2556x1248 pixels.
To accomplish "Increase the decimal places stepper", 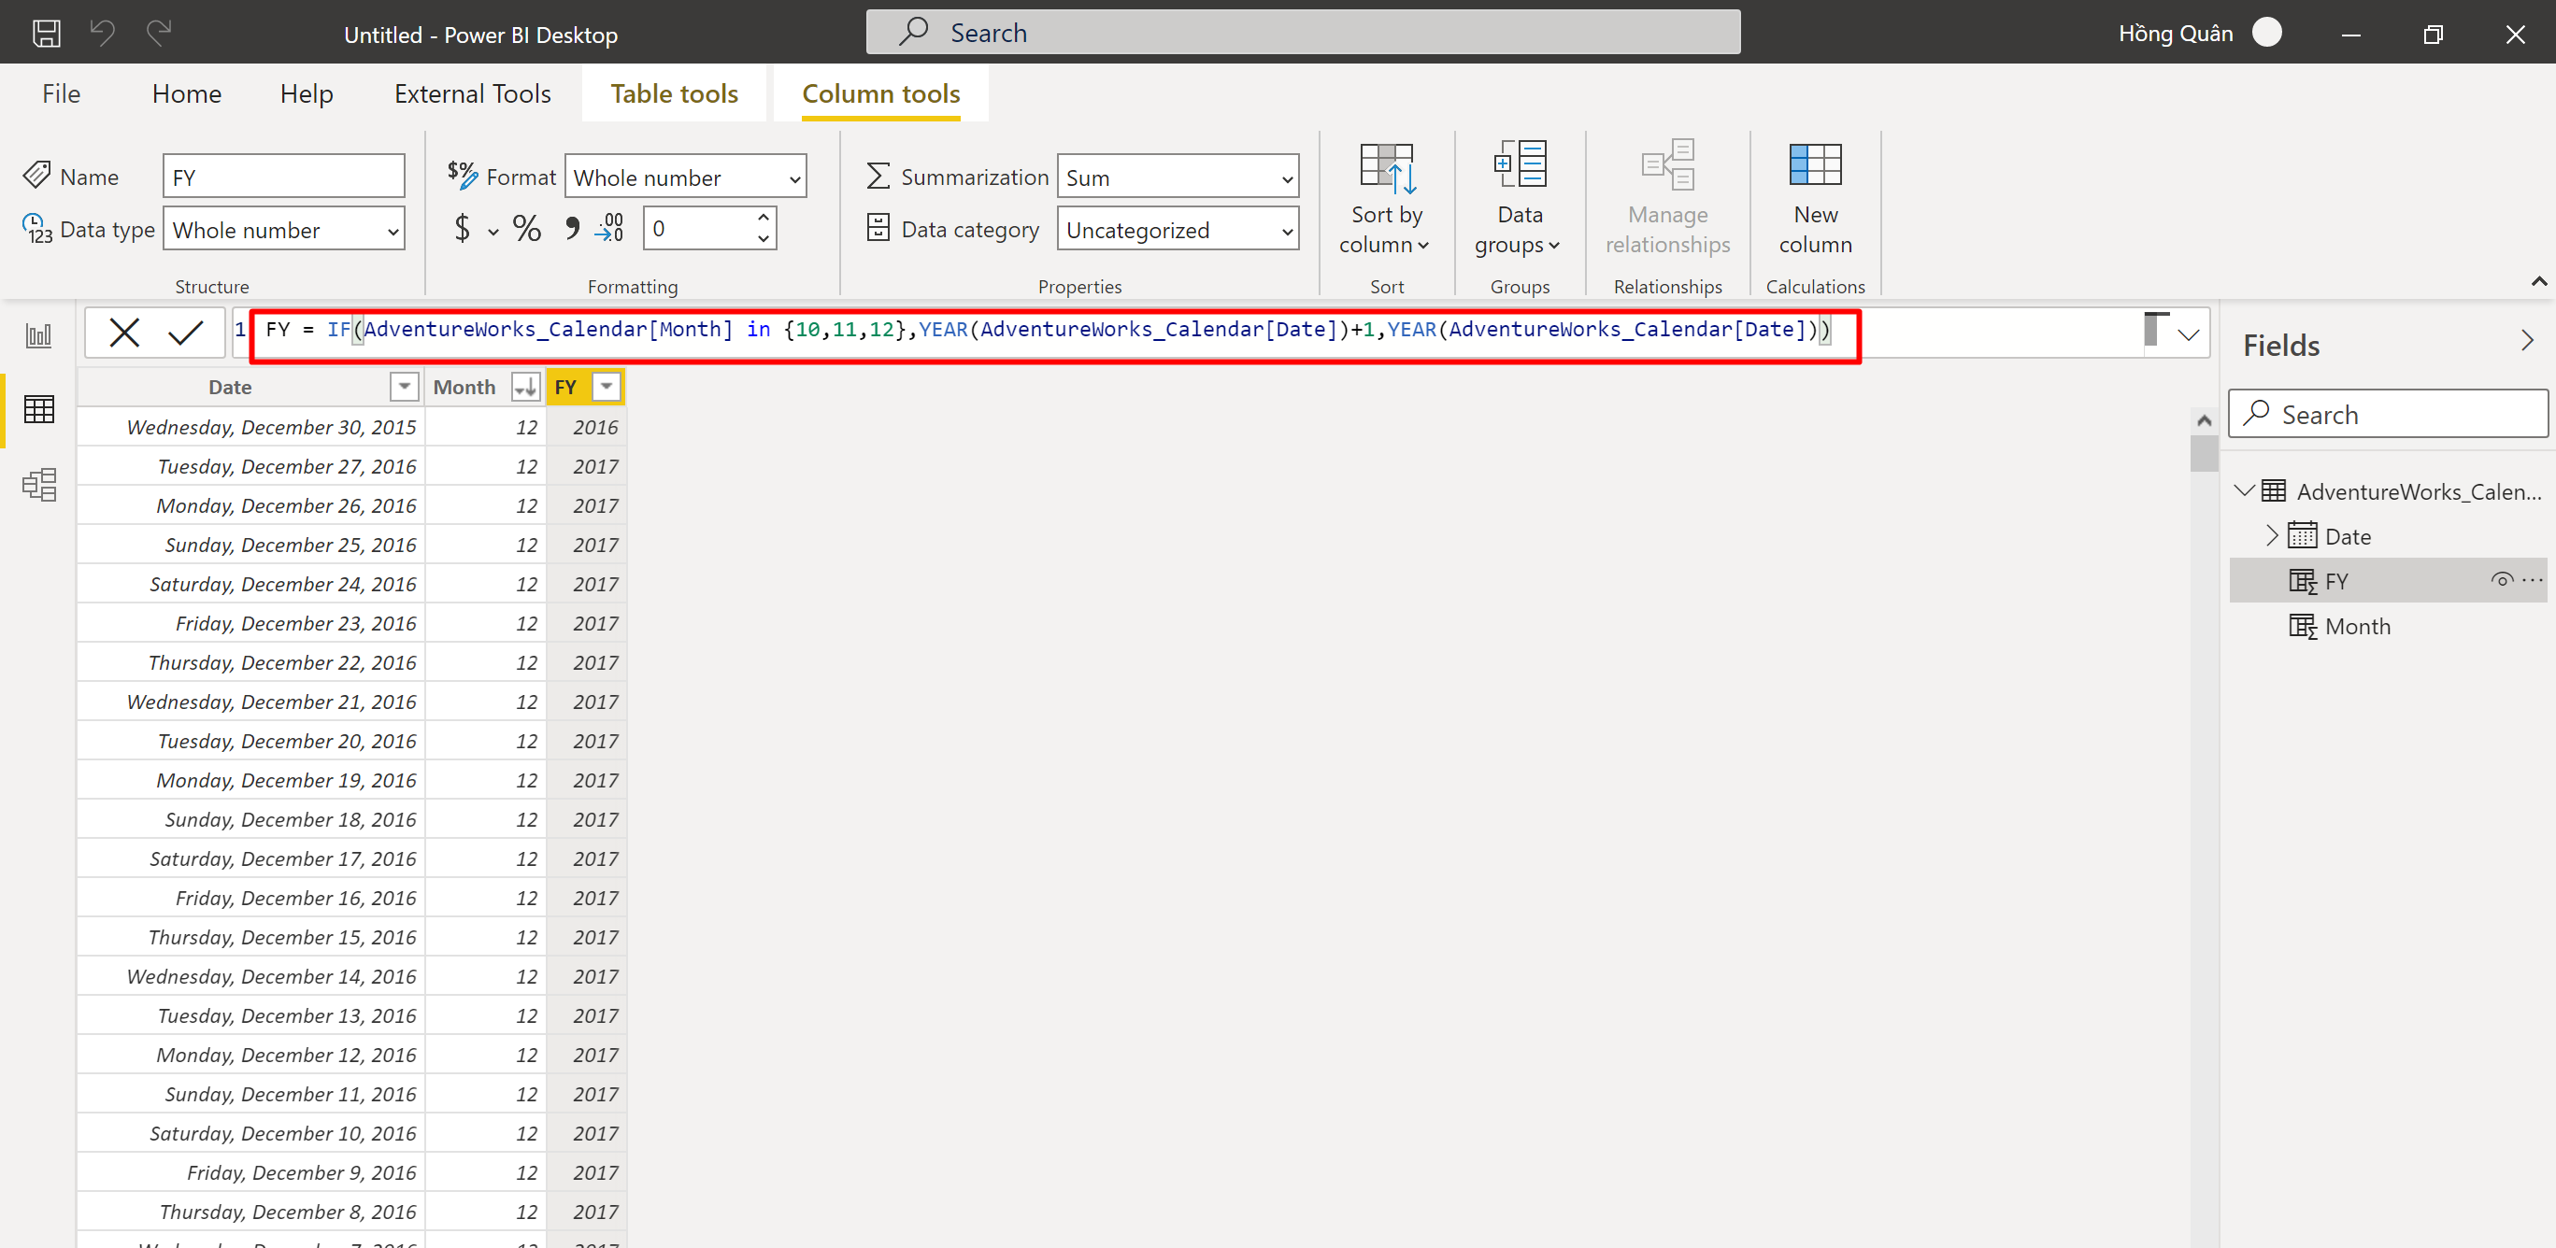I will (763, 218).
